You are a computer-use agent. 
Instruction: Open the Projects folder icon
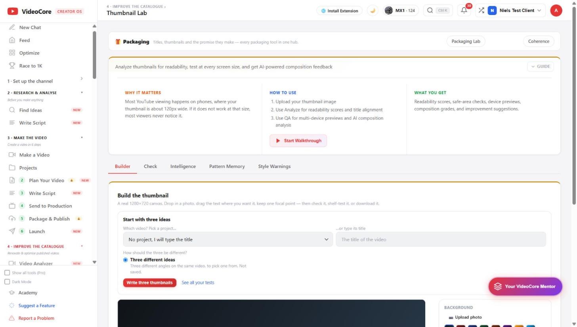pyautogui.click(x=12, y=168)
